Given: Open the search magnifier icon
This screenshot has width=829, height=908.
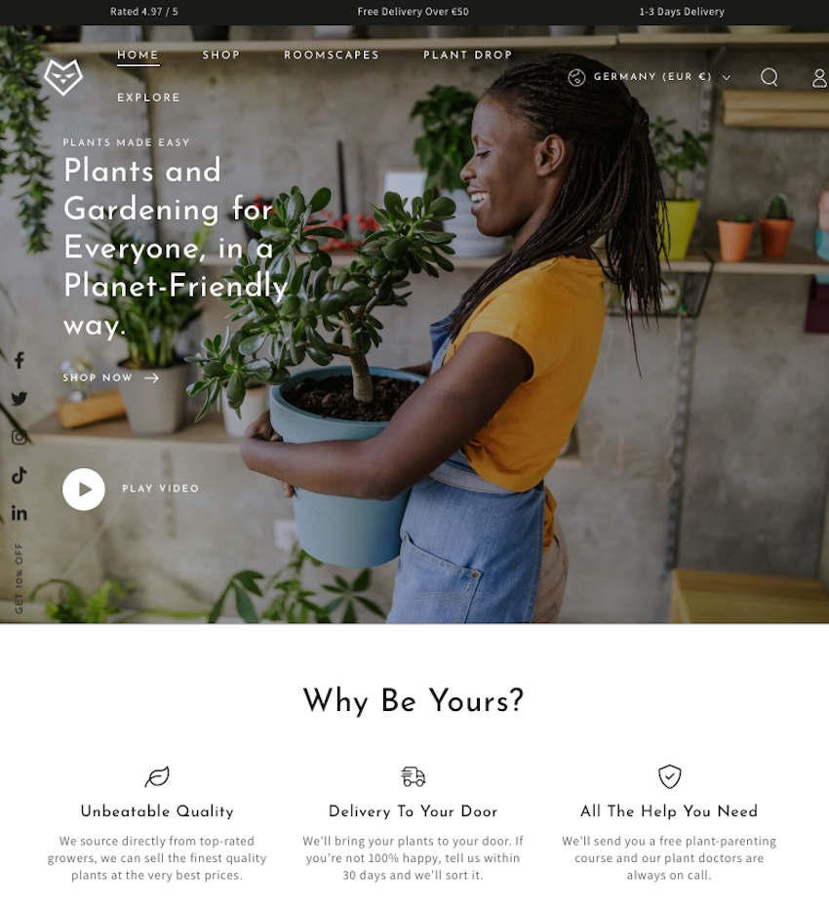Looking at the screenshot, I should [769, 77].
